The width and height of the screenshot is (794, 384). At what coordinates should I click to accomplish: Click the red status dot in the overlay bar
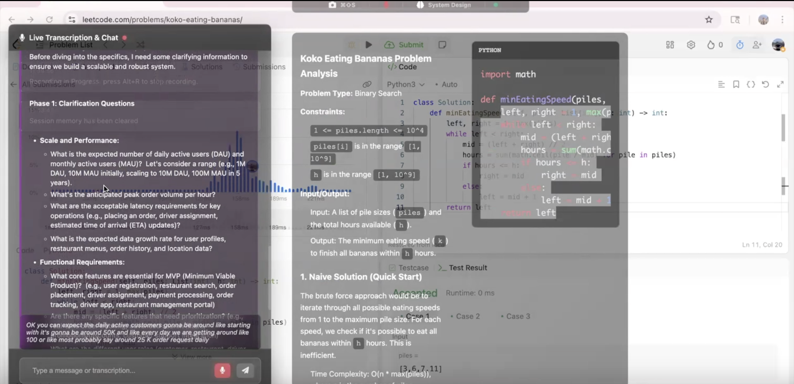(386, 5)
